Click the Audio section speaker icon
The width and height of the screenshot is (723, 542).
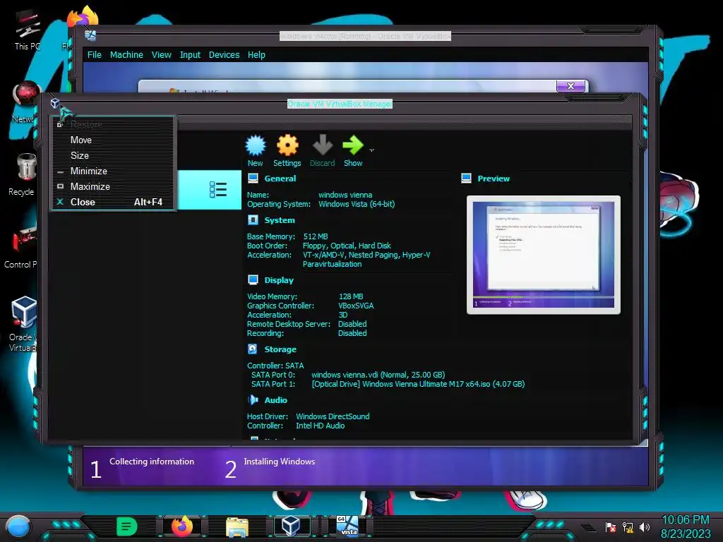coord(253,399)
